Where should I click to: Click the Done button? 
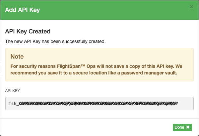coord(182,127)
